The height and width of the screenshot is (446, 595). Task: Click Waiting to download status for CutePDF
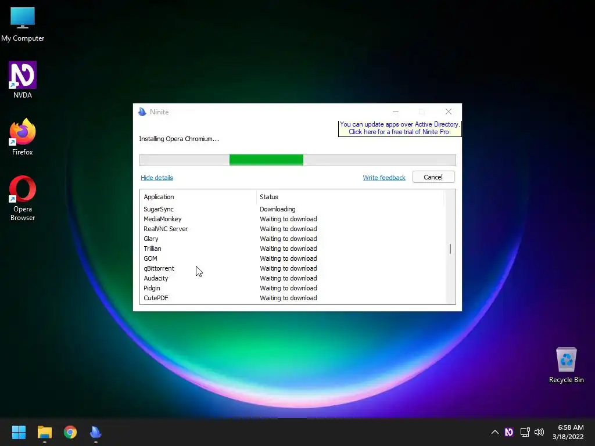point(288,298)
